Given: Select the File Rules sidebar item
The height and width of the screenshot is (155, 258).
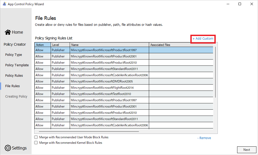Looking at the screenshot, I should pos(13,86).
